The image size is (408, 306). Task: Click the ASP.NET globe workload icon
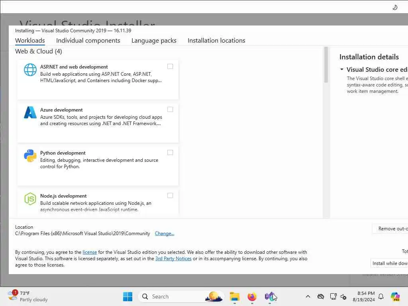tap(30, 70)
